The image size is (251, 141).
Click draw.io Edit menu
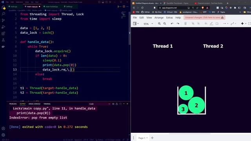(x=142, y=18)
